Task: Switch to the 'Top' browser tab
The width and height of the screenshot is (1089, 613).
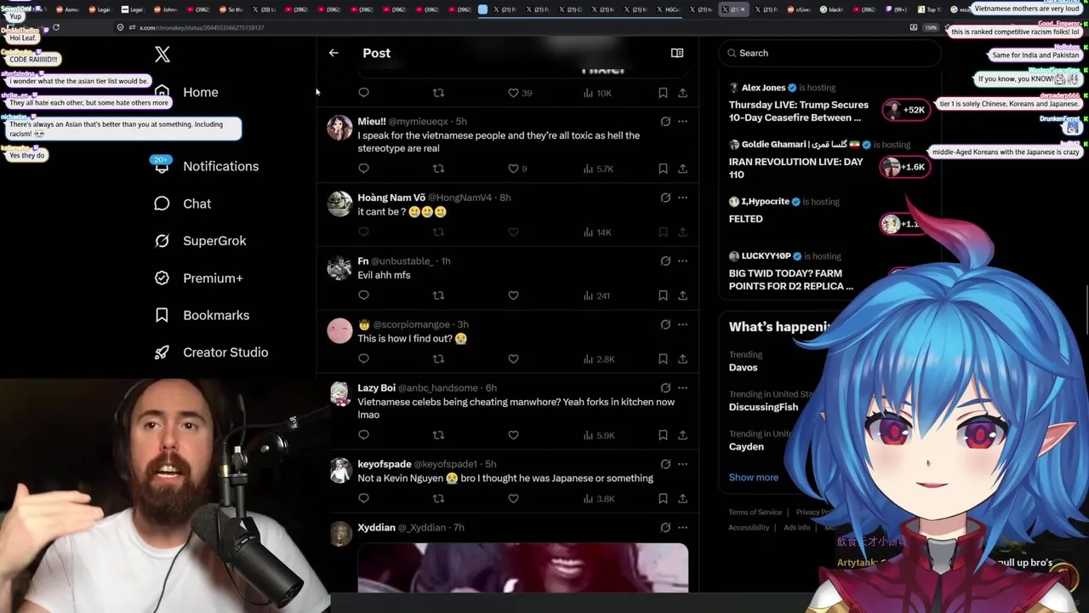Action: click(x=929, y=9)
